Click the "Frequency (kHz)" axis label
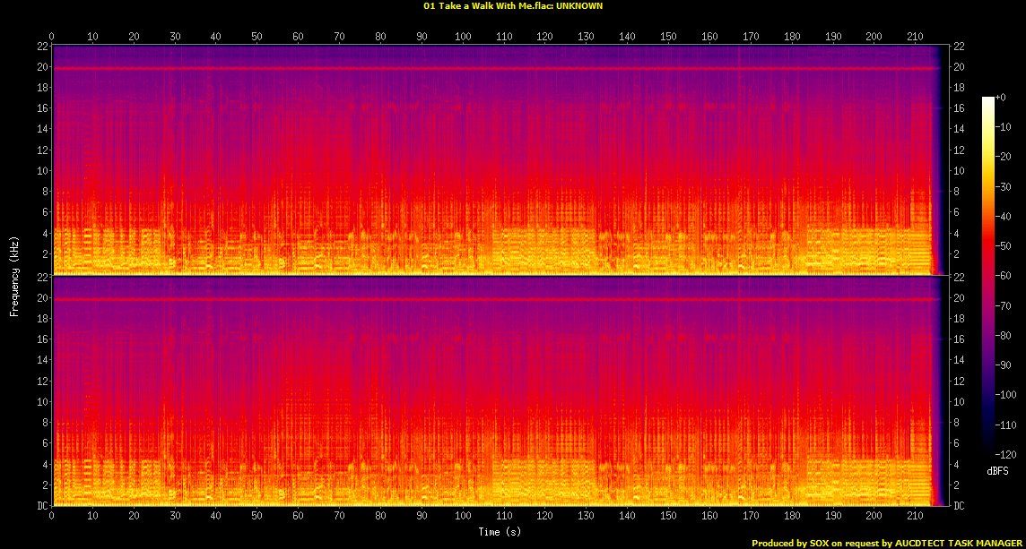 coord(14,275)
